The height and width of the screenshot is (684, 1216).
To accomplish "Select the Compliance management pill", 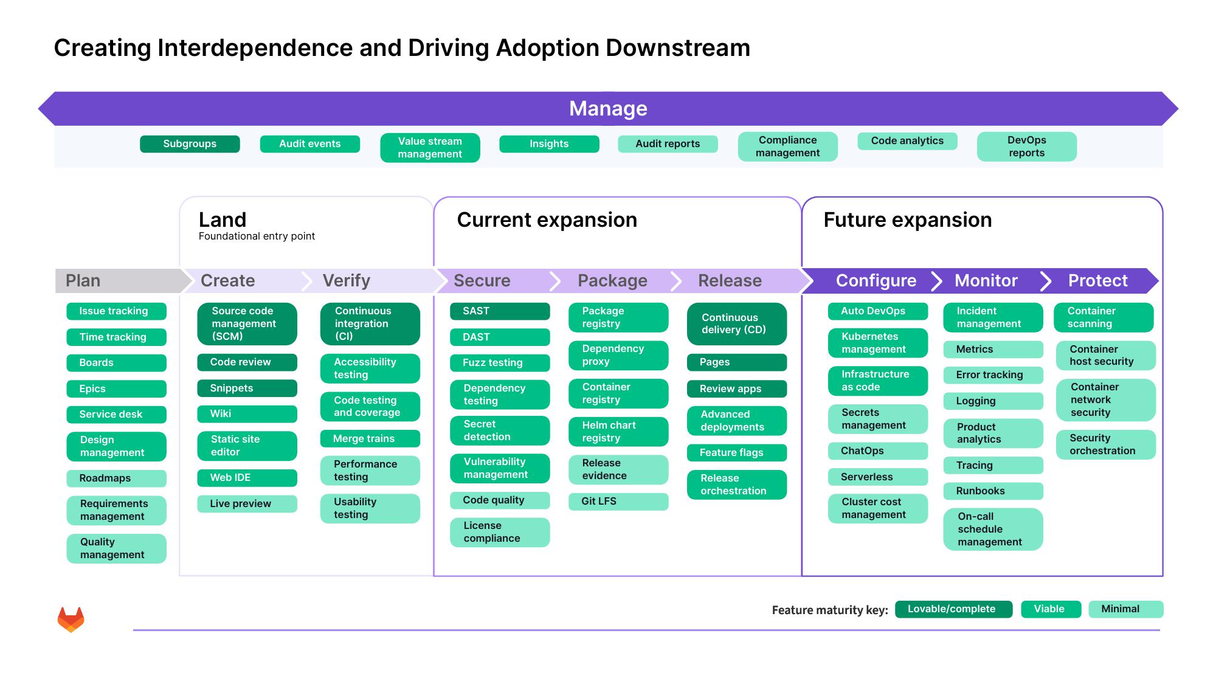I will pos(787,147).
